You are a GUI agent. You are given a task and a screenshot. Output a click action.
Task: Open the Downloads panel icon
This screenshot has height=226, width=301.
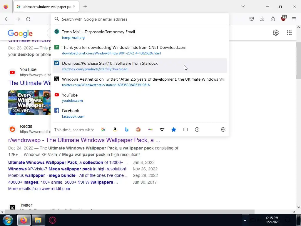(262, 19)
